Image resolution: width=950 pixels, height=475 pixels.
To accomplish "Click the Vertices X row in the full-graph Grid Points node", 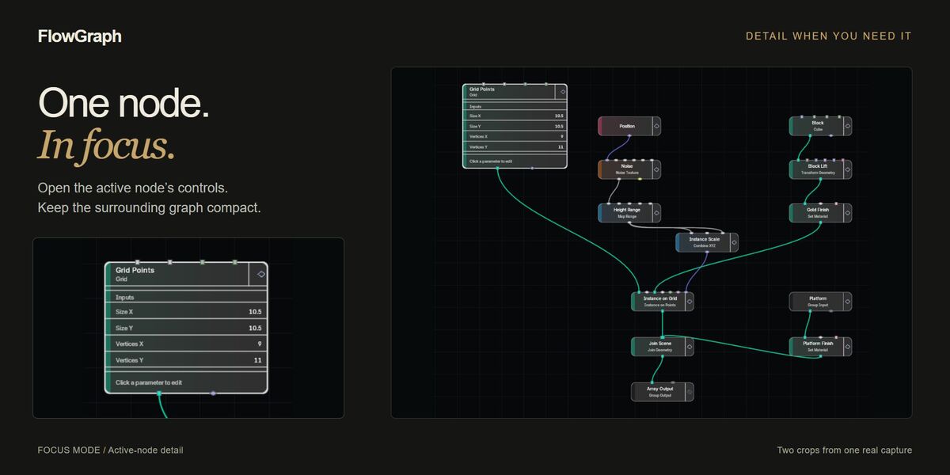I will coord(515,136).
